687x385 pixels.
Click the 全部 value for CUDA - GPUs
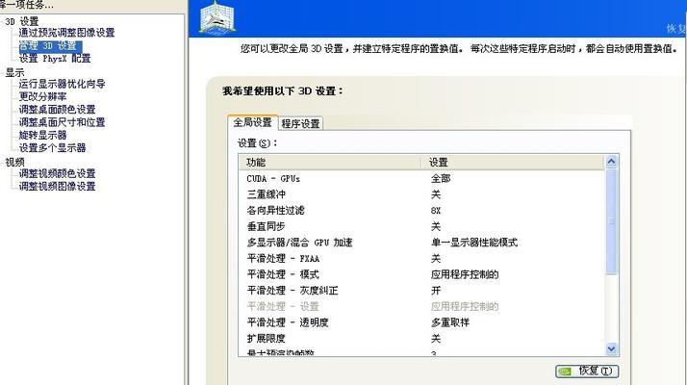click(x=441, y=179)
